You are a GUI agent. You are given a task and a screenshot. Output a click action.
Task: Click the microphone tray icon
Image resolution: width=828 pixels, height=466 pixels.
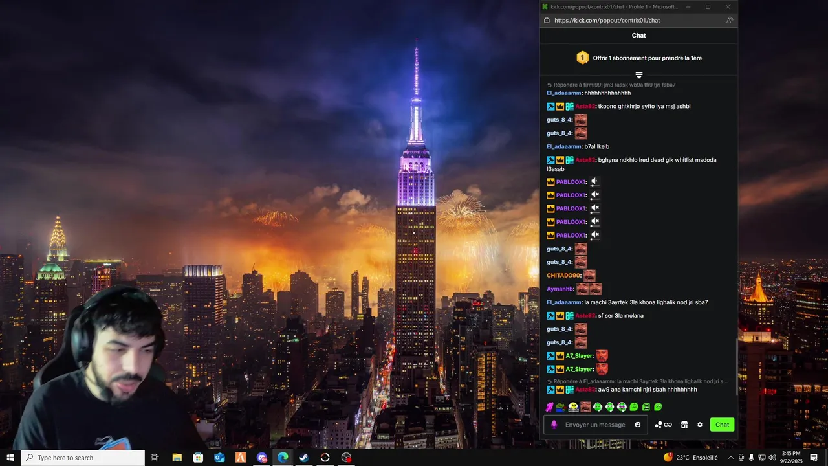(751, 458)
